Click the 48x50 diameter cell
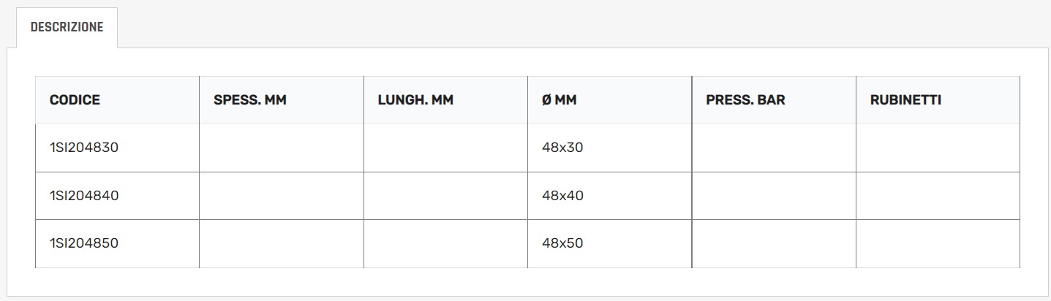The height and width of the screenshot is (301, 1051). coord(562,243)
